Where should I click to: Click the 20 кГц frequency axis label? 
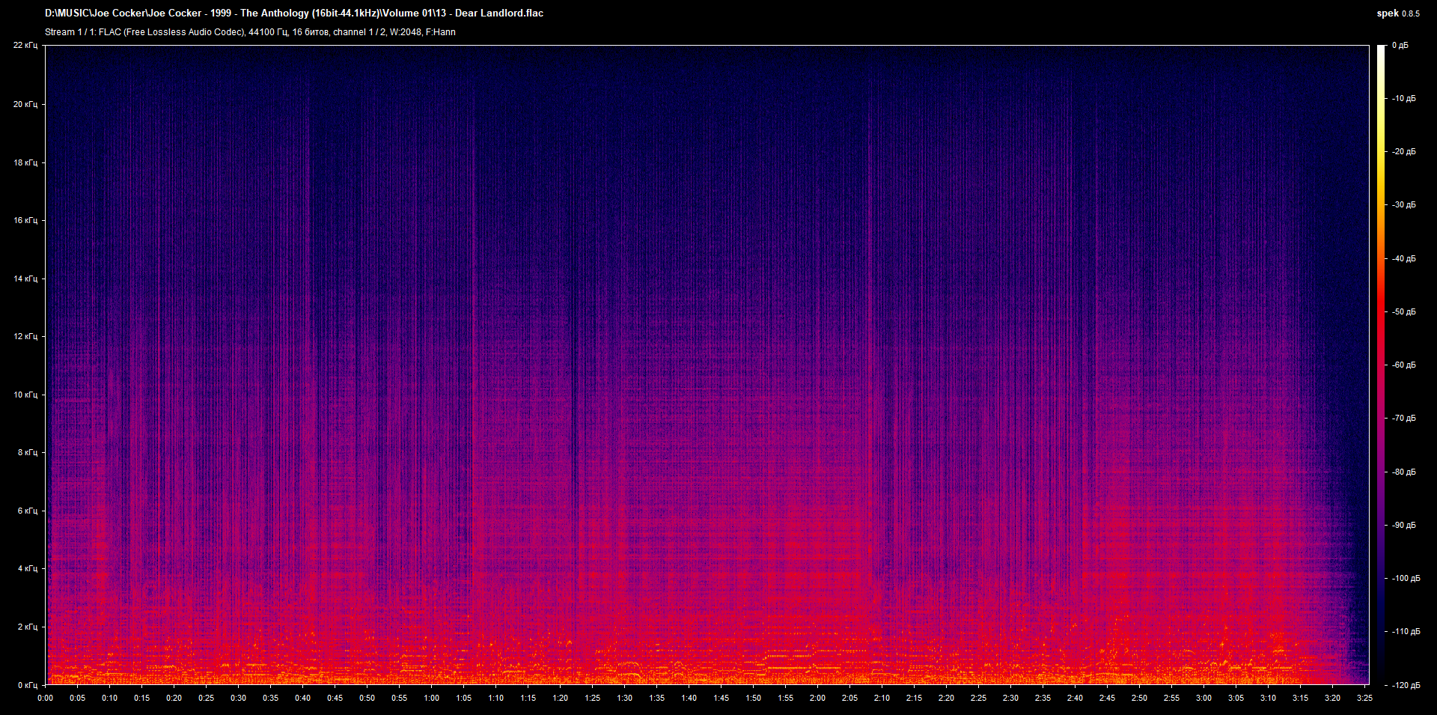click(25, 104)
